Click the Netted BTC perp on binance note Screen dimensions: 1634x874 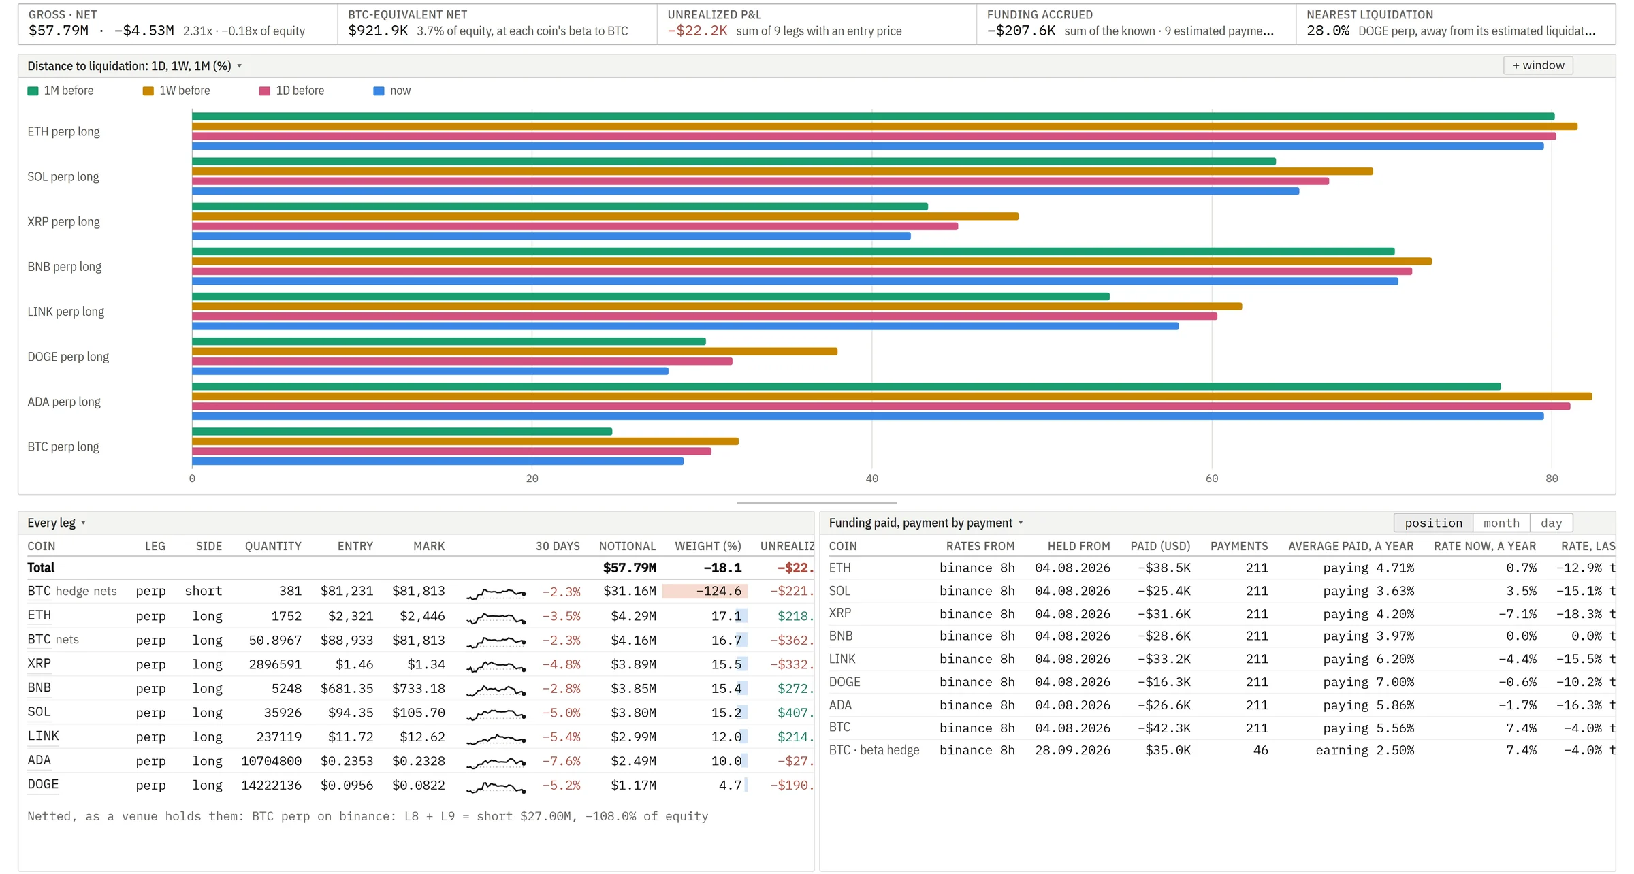(368, 816)
